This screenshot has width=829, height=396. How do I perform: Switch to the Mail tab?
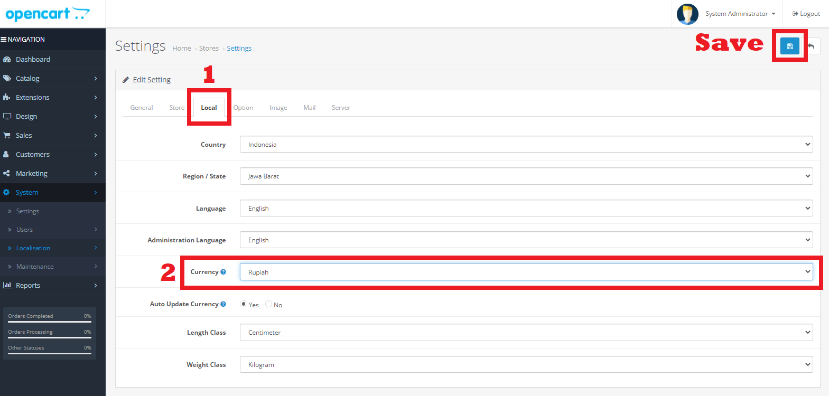point(310,107)
